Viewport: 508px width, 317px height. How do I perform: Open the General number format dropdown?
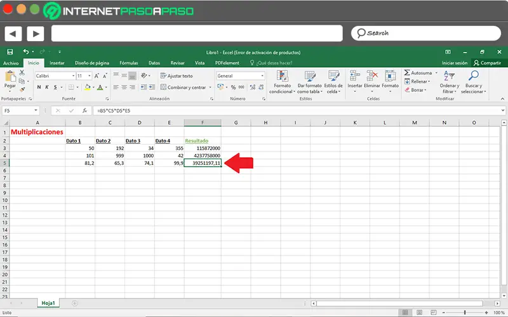(262, 76)
